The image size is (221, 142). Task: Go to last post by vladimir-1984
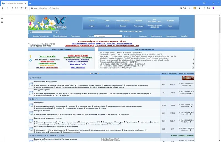(x=191, y=93)
